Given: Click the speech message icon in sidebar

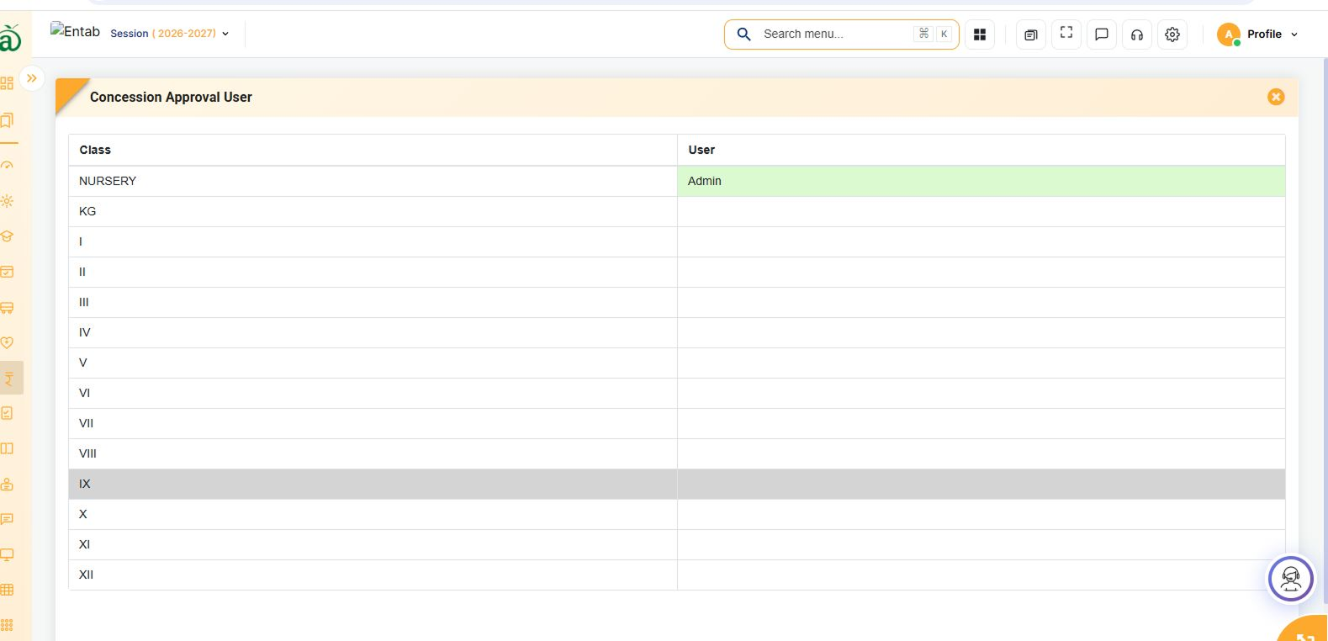Looking at the screenshot, I should [8, 519].
